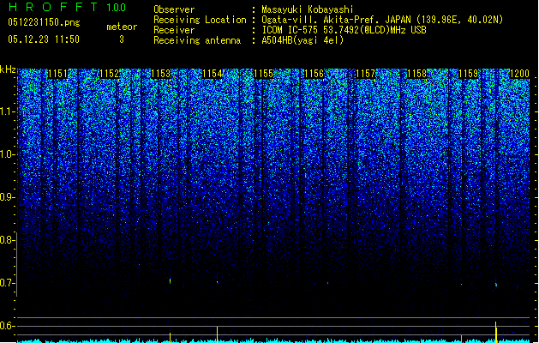Click the 0.8 kHz axis label
Screen dimensions: 539x343
(8, 240)
